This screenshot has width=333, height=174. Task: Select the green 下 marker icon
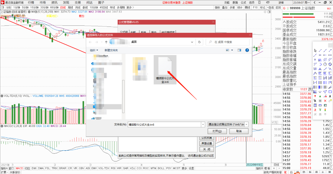(x=320, y=110)
